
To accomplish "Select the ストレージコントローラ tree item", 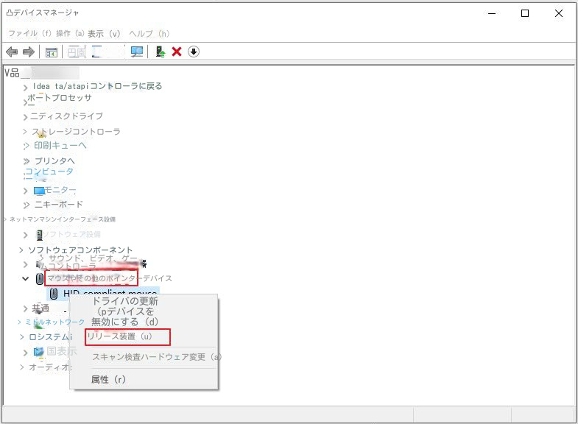I will click(x=76, y=132).
